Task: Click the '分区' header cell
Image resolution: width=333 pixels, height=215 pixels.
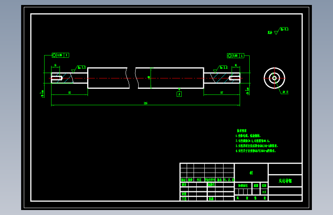Action: coord(199,180)
